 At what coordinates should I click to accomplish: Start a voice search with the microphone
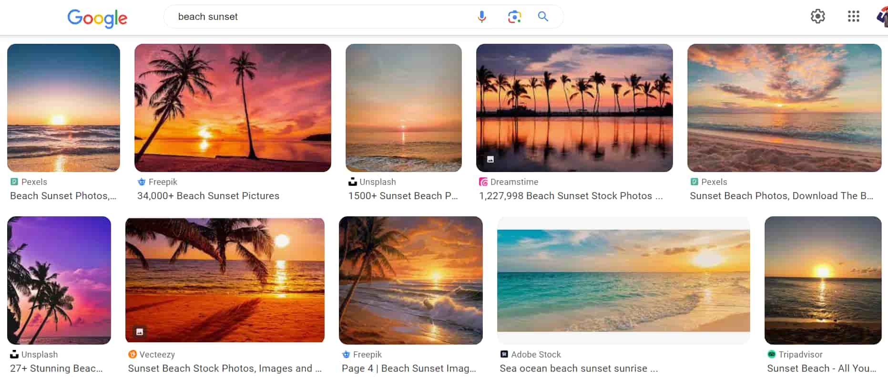tap(482, 17)
